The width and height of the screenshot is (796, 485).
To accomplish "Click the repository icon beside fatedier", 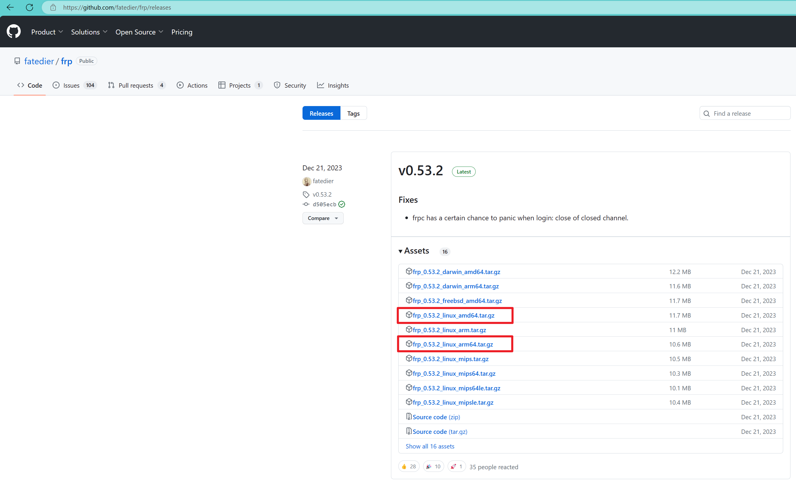I will 17,61.
